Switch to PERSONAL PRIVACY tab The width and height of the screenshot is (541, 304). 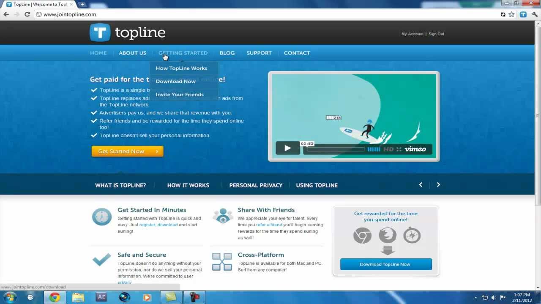pyautogui.click(x=256, y=185)
